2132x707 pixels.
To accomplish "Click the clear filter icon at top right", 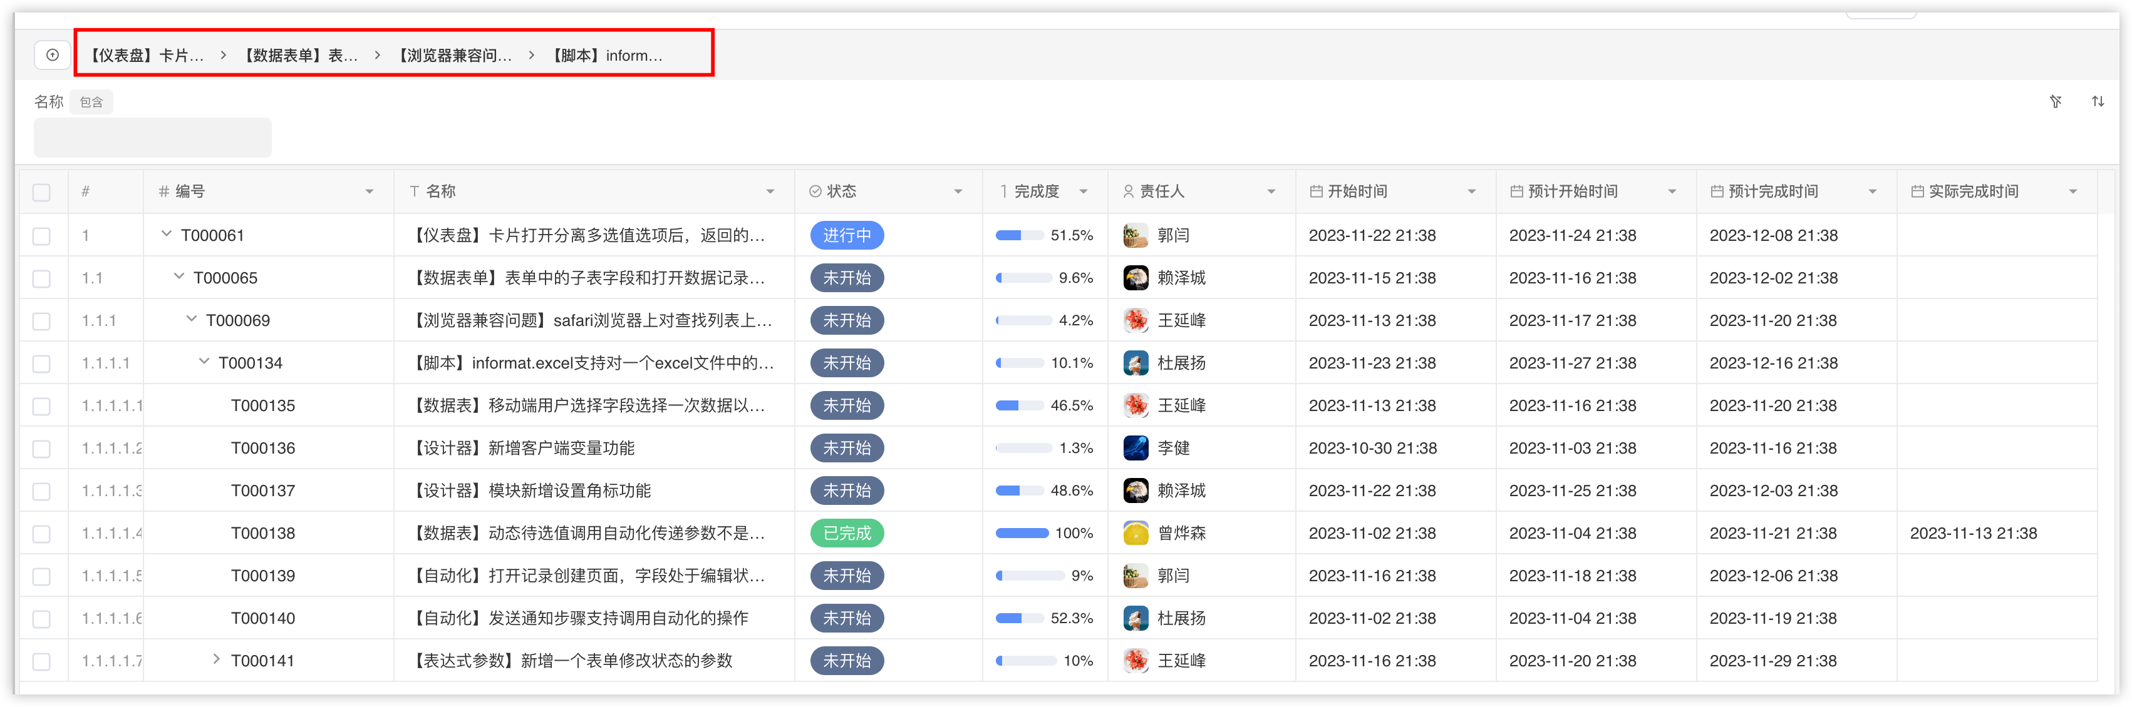I will point(2055,102).
